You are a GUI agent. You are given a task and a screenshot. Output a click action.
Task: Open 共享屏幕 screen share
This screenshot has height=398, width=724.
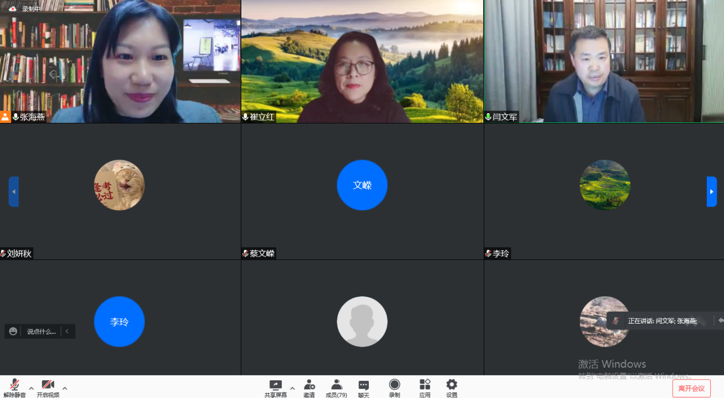click(x=276, y=387)
